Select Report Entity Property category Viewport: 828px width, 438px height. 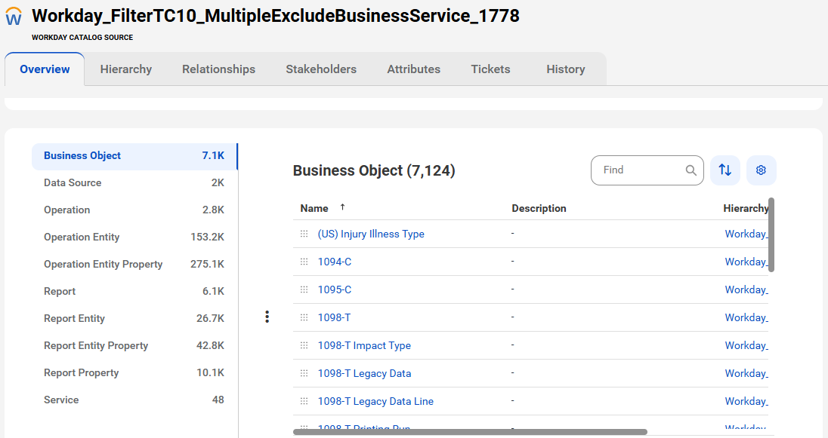tap(134, 346)
